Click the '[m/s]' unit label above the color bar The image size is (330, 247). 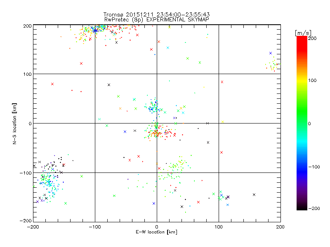click(303, 33)
